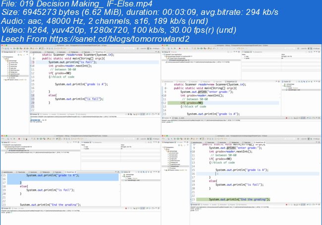
Task: Collapse SimpleIf launch node in top-right Debug tree
Action: [x=164, y=55]
